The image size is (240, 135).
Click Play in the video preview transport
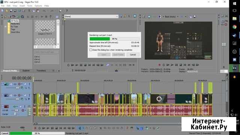[172, 65]
